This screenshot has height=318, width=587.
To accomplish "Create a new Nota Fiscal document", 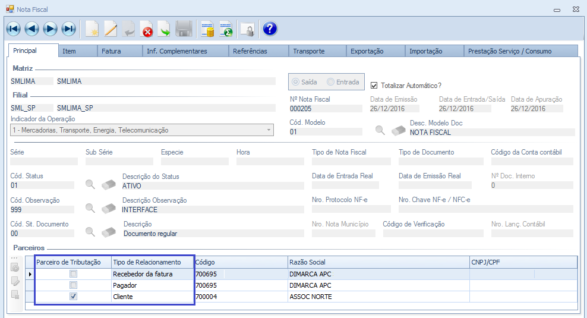I will tap(92, 29).
